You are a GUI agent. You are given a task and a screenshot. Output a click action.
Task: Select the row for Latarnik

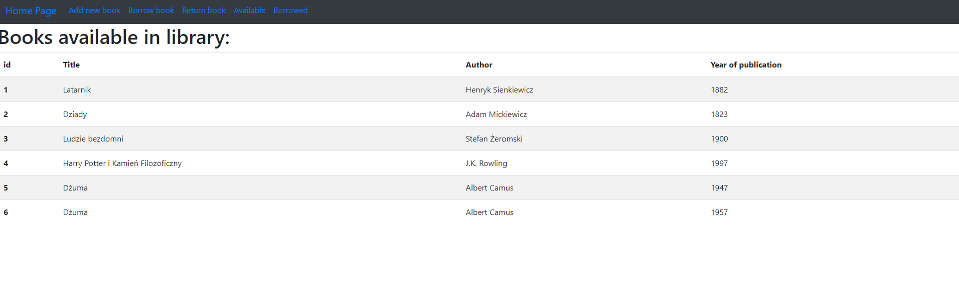click(77, 89)
